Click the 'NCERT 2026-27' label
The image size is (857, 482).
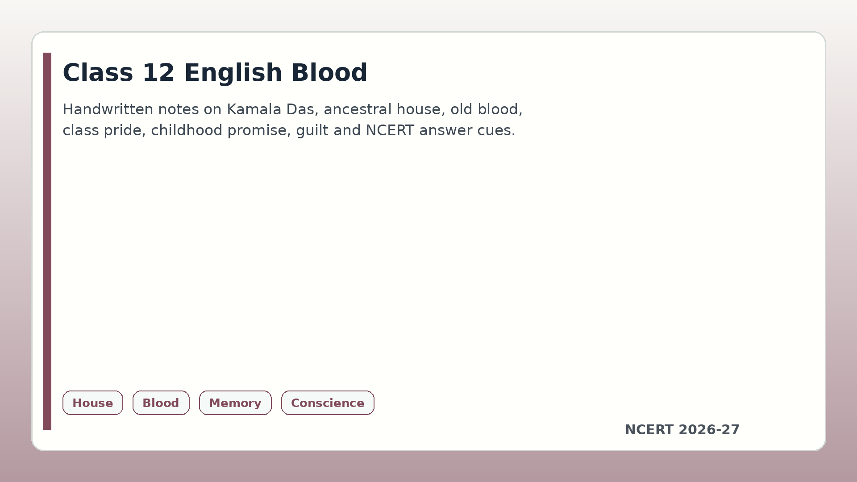coord(682,430)
